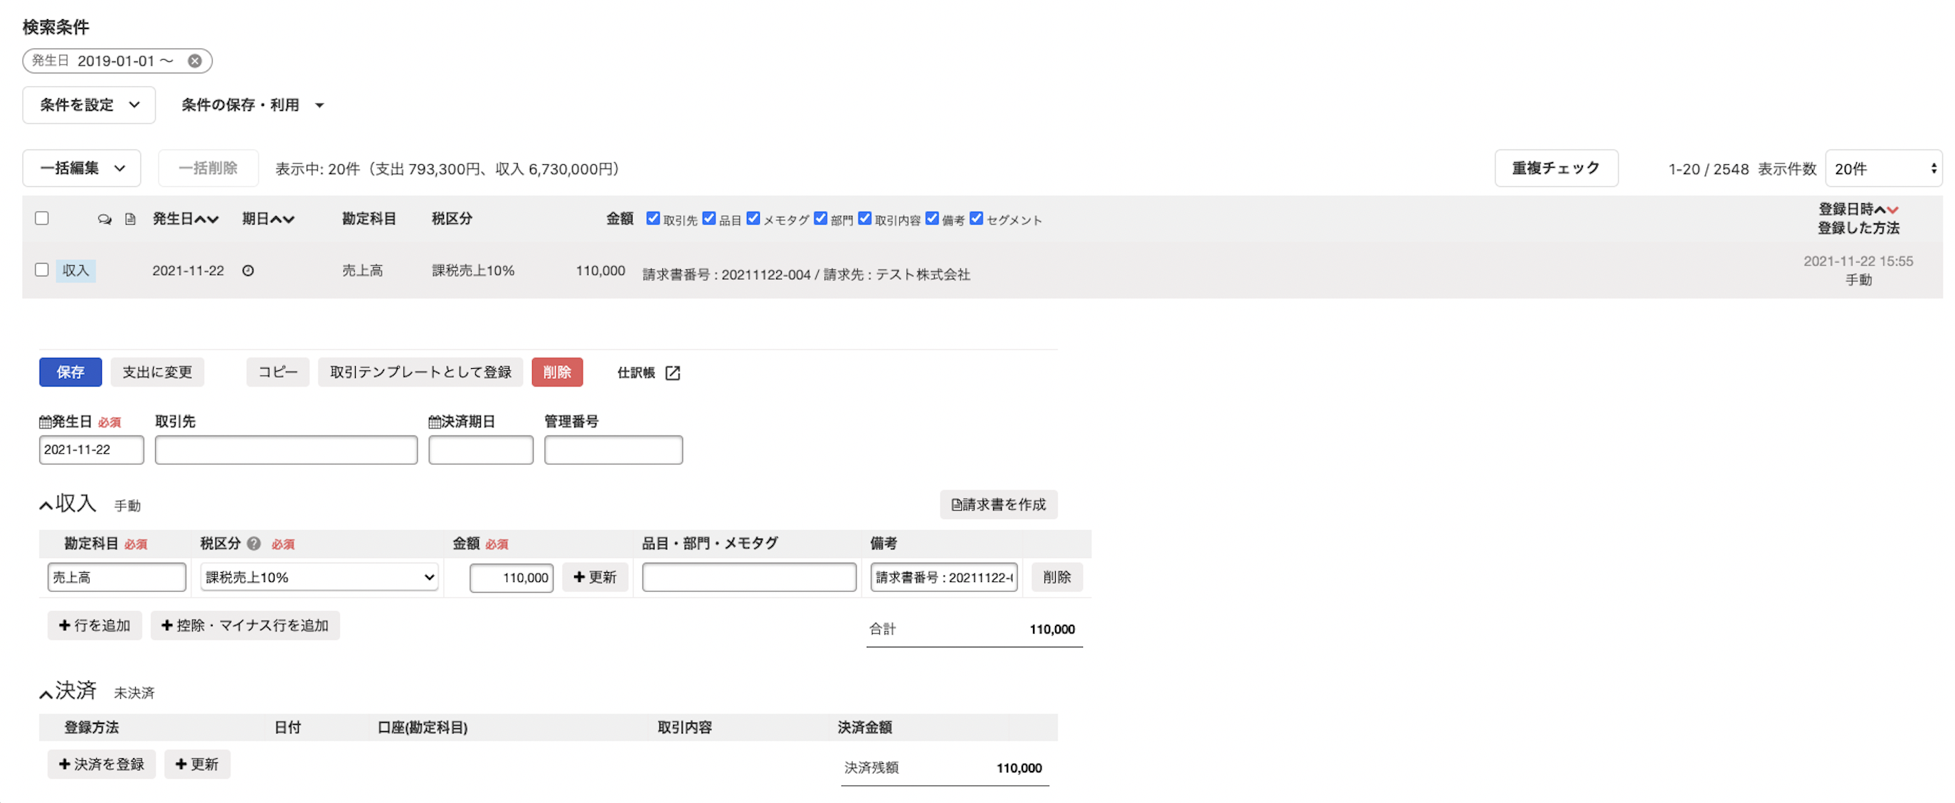1955x803 pixels.
Task: Click the blue 保存 button
Action: pyautogui.click(x=70, y=372)
